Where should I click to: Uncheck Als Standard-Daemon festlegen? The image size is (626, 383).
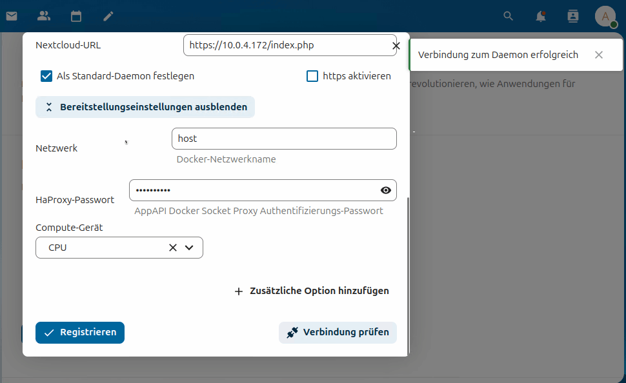pyautogui.click(x=46, y=76)
